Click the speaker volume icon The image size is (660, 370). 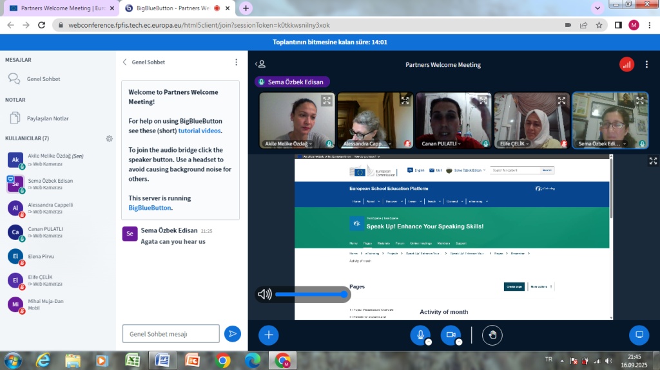point(264,295)
